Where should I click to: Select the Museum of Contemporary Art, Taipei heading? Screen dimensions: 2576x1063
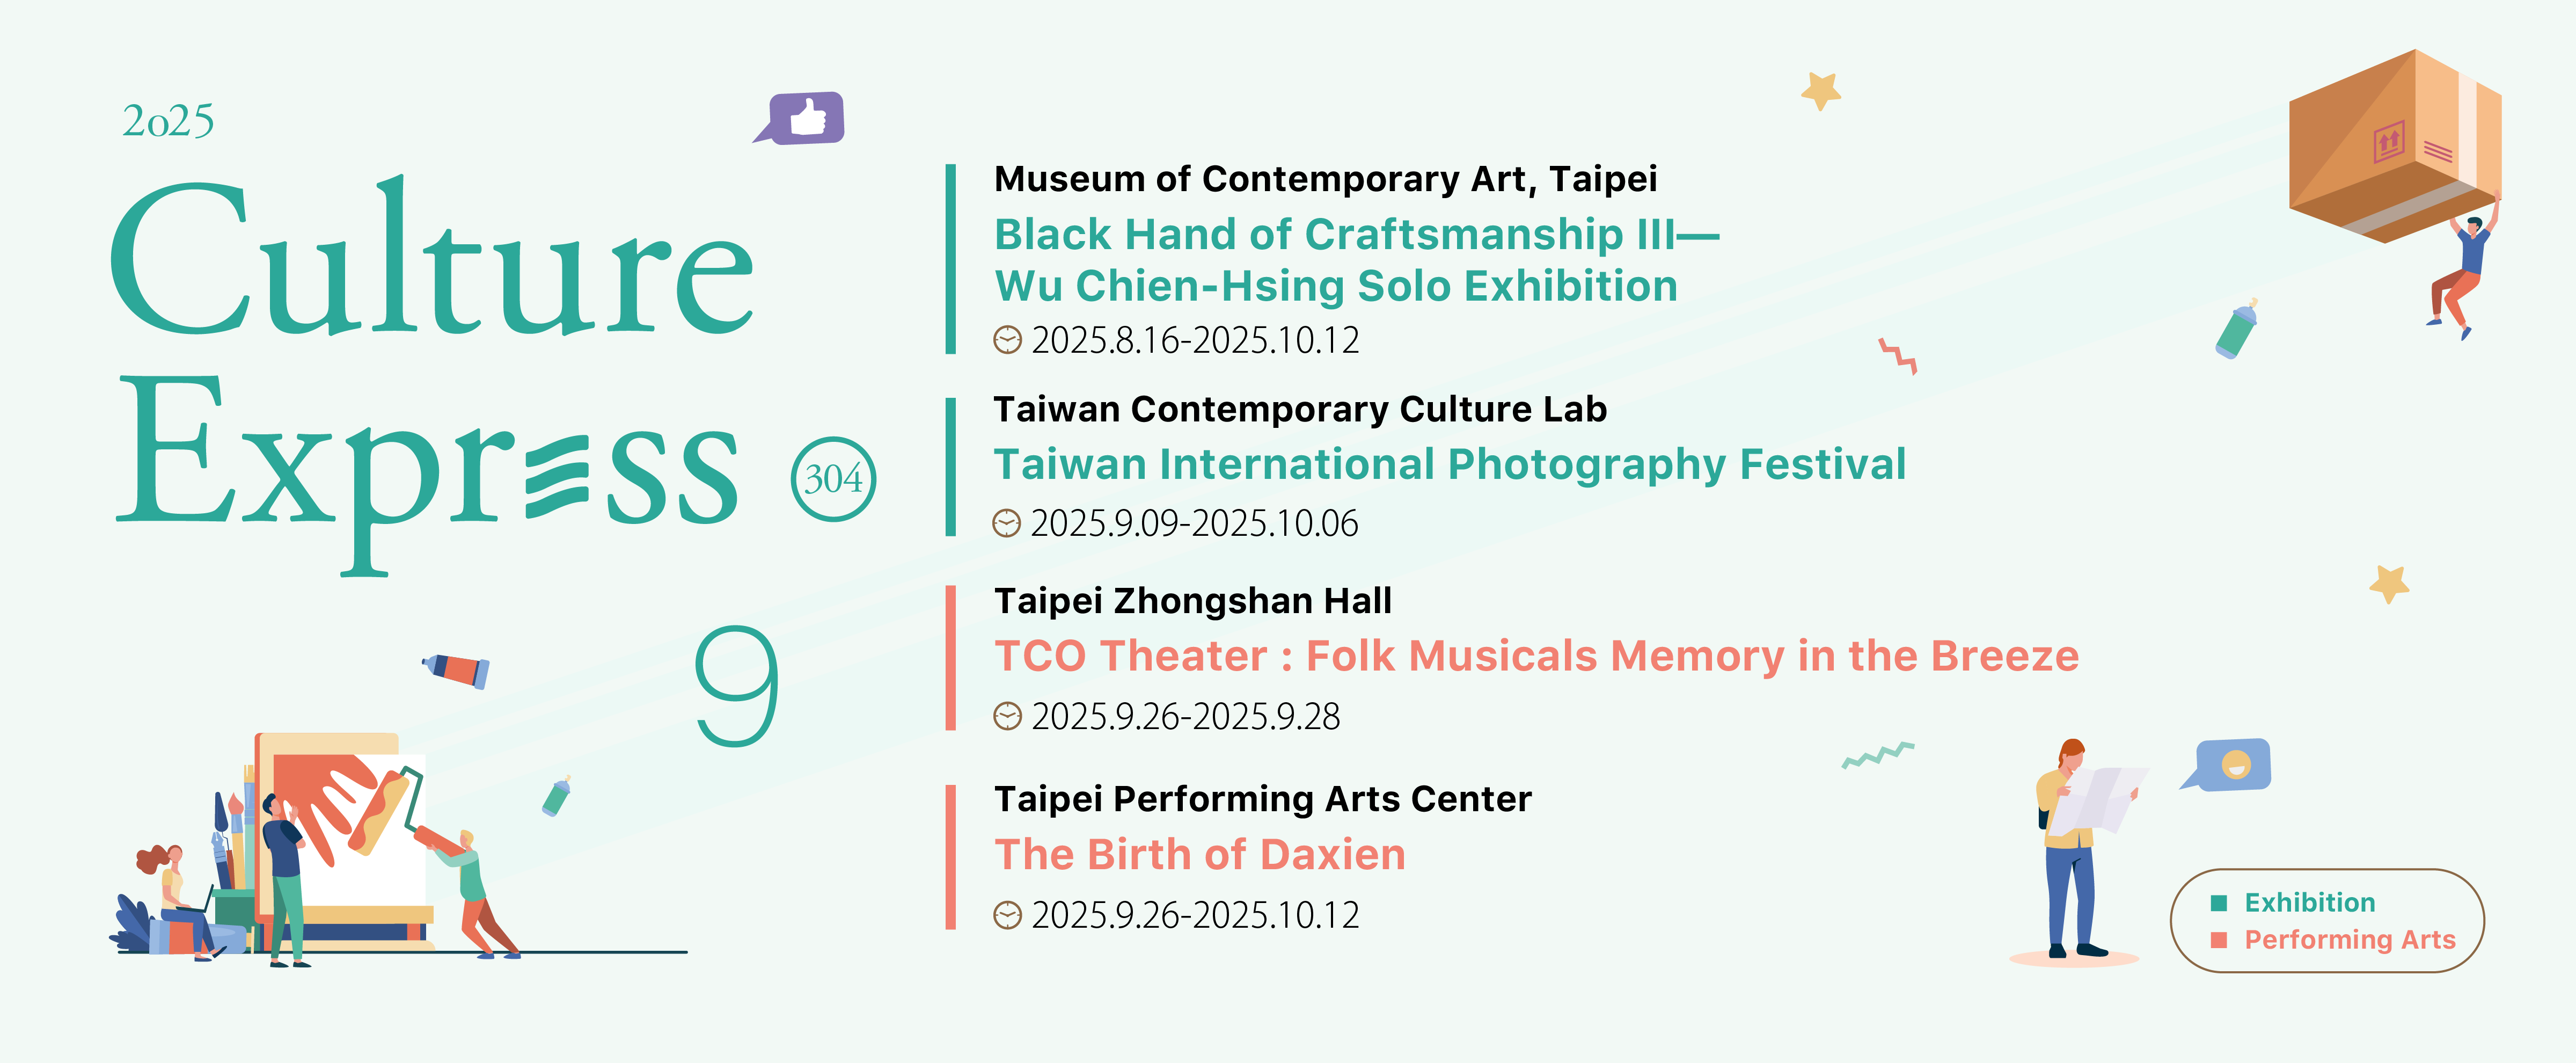1325,180
